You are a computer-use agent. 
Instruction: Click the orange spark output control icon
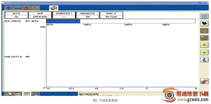click(204, 31)
